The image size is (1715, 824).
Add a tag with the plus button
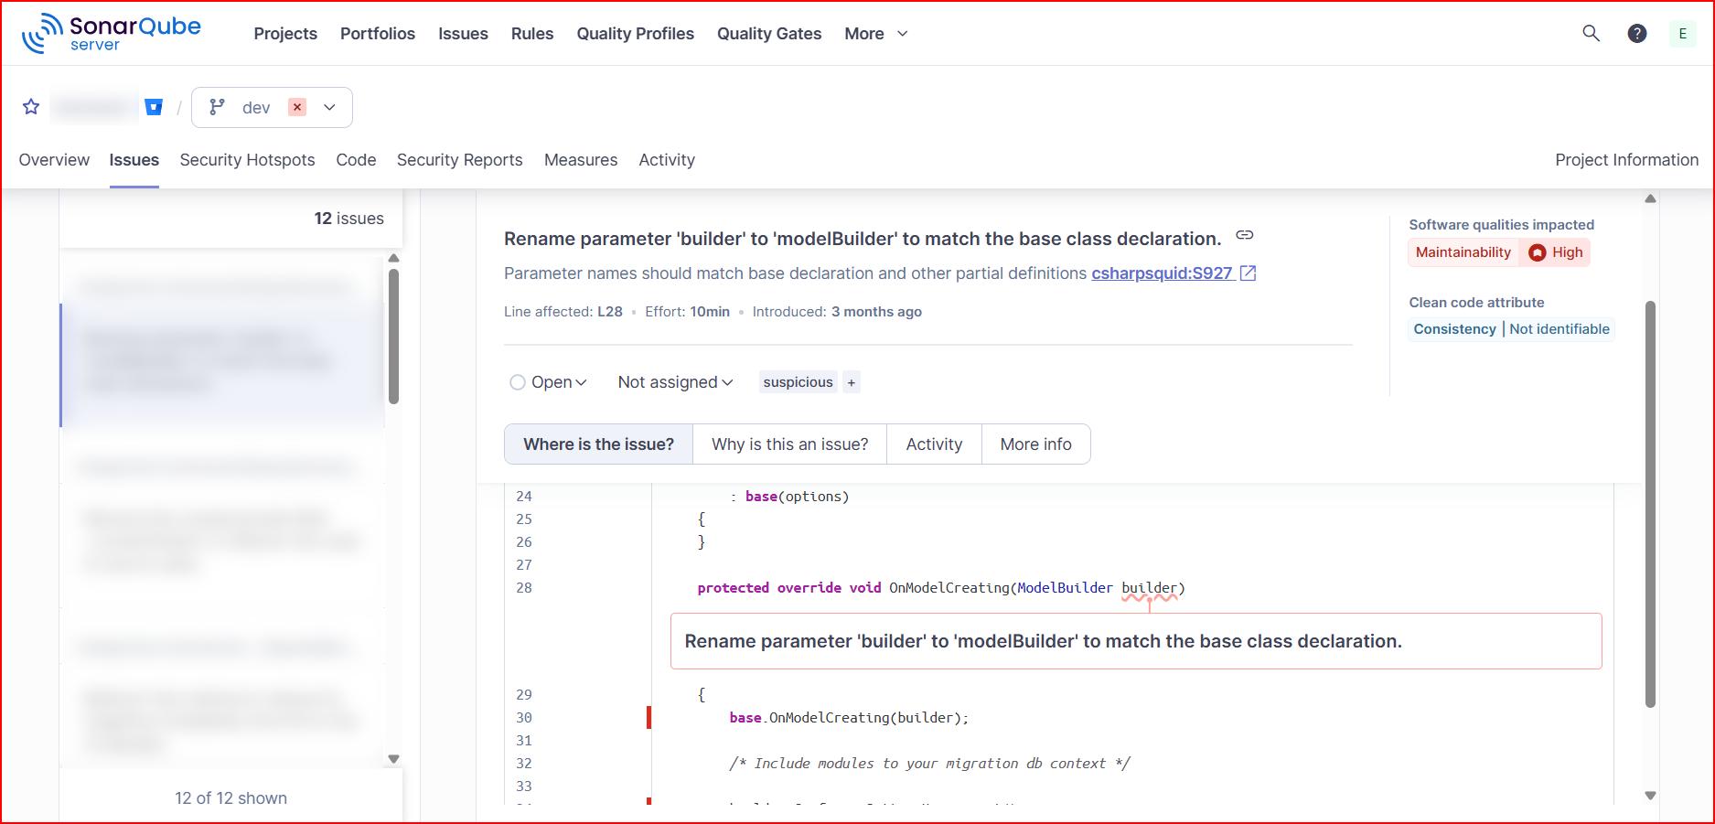coord(851,382)
